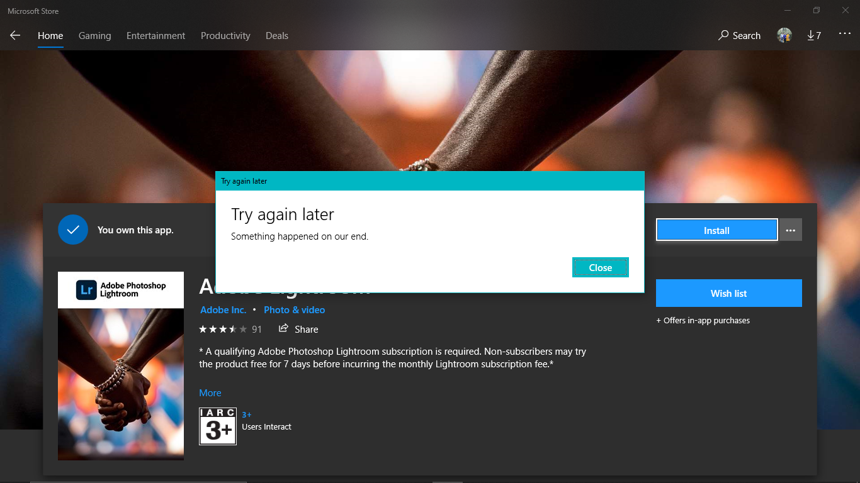The image size is (860, 483).
Task: Open the Photo & video category link
Action: 295,310
